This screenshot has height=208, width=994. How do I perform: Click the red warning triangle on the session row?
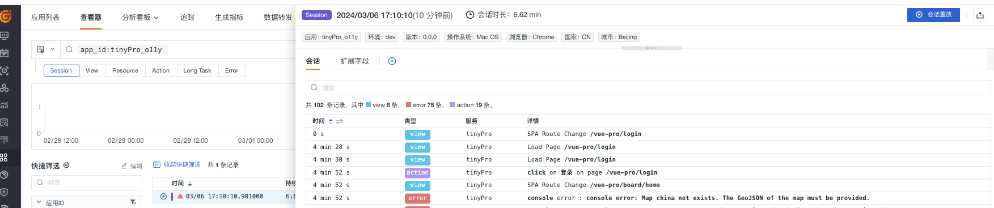(x=180, y=197)
